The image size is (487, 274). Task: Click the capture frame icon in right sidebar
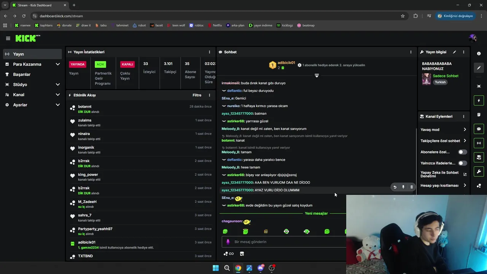479,86
